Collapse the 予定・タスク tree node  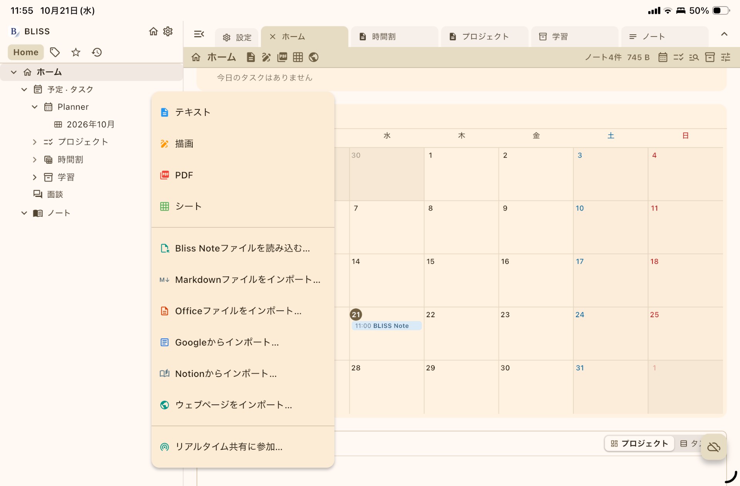pyautogui.click(x=24, y=89)
